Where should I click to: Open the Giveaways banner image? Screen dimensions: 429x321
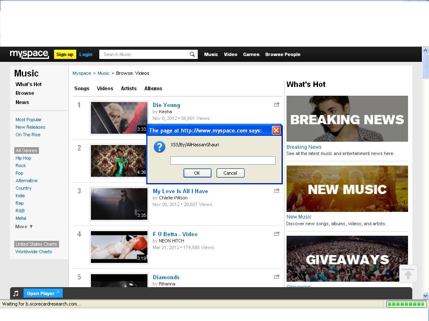point(347,259)
